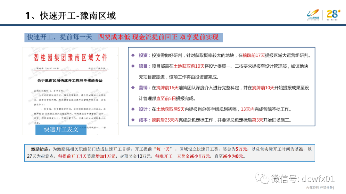Select the diamond icon beside 营销
This screenshot has width=346, height=194.
click(133, 87)
